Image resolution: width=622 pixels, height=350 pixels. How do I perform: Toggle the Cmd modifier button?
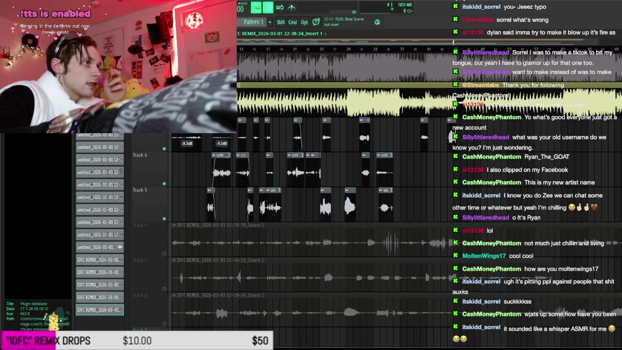(x=293, y=22)
